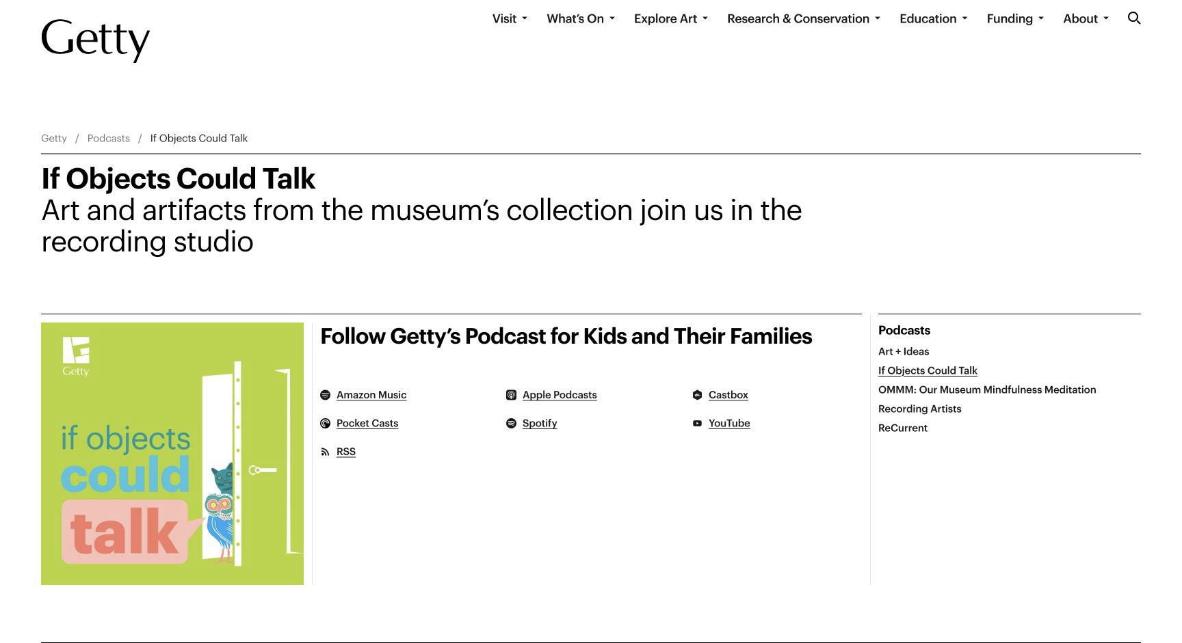1182x643 pixels.
Task: Open the Castbox link
Action: 728,395
